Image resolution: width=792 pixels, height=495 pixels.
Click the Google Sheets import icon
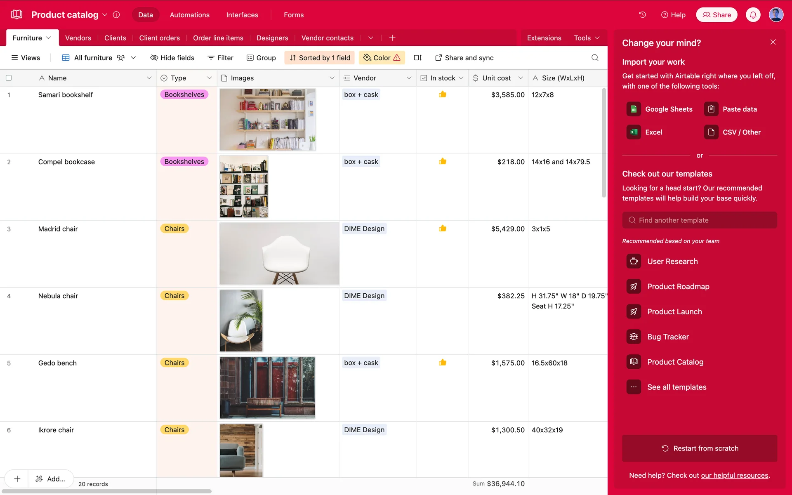pos(634,109)
